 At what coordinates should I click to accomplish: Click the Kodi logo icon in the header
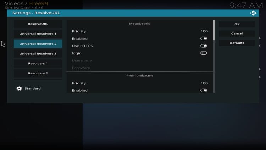[x=253, y=13]
